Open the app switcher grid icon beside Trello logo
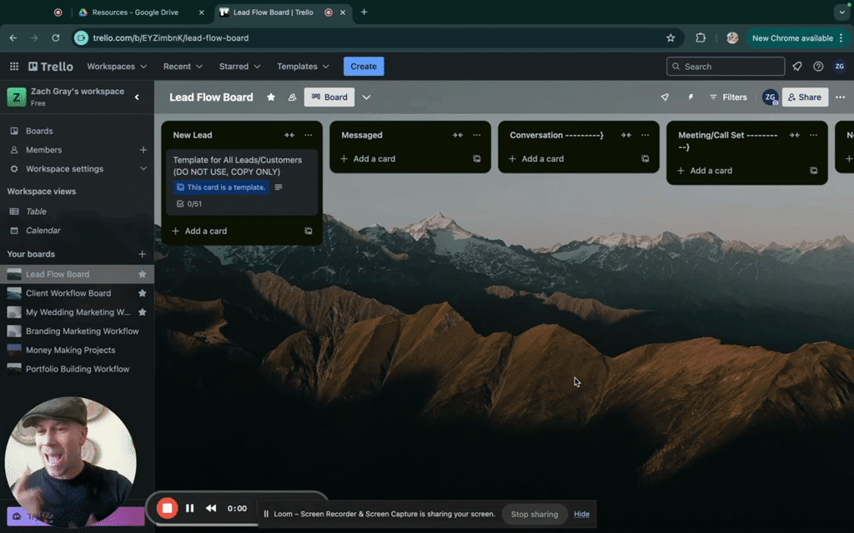 [13, 66]
